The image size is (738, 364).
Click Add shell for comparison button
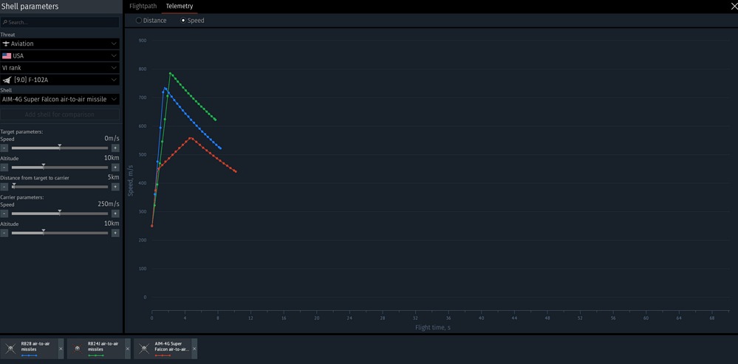click(60, 114)
